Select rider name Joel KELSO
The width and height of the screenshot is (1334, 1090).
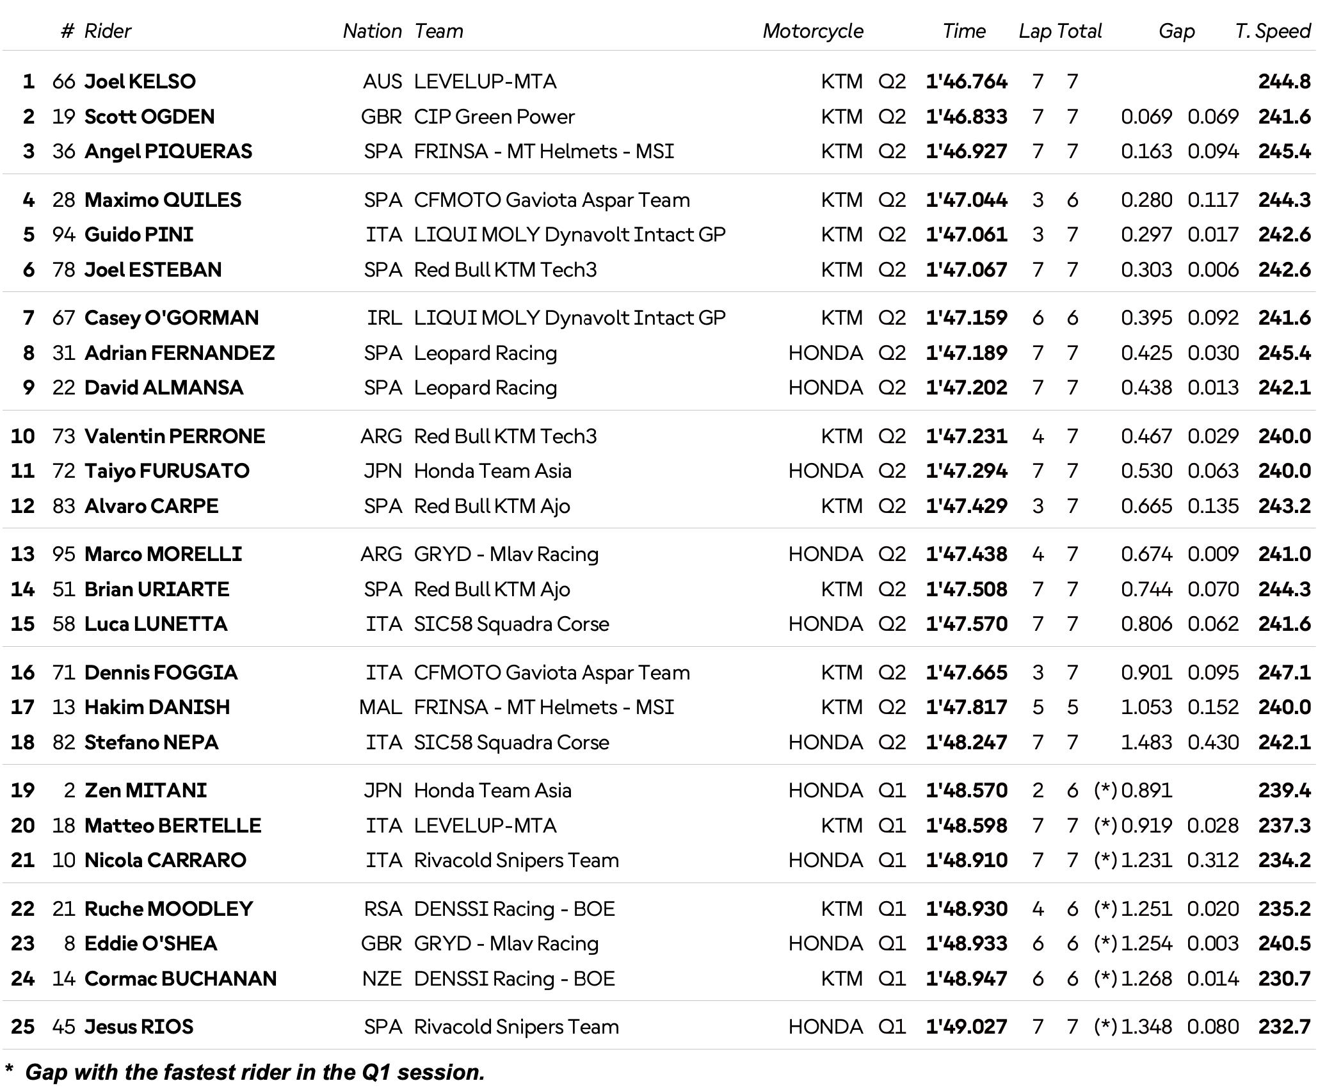coord(140,81)
